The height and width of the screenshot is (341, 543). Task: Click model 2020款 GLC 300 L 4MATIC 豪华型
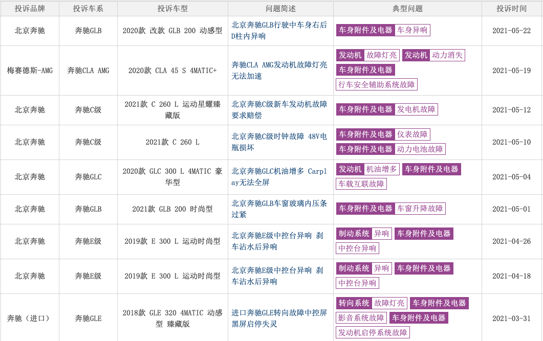click(x=172, y=177)
